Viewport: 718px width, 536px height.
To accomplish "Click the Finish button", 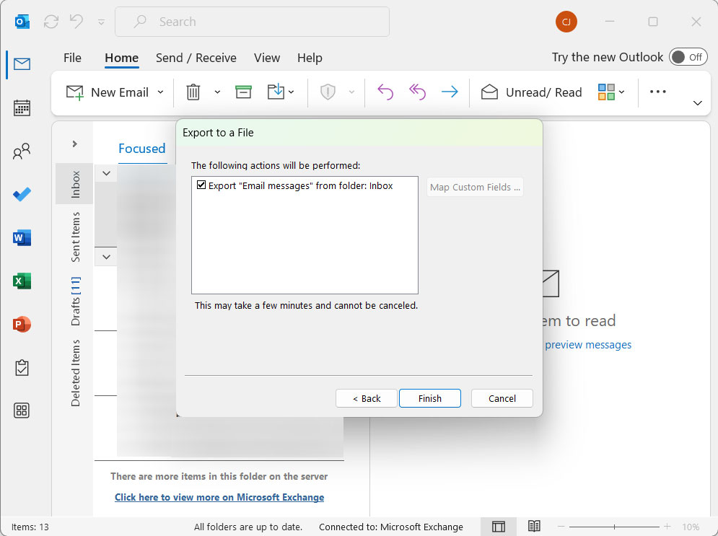I will 429,398.
